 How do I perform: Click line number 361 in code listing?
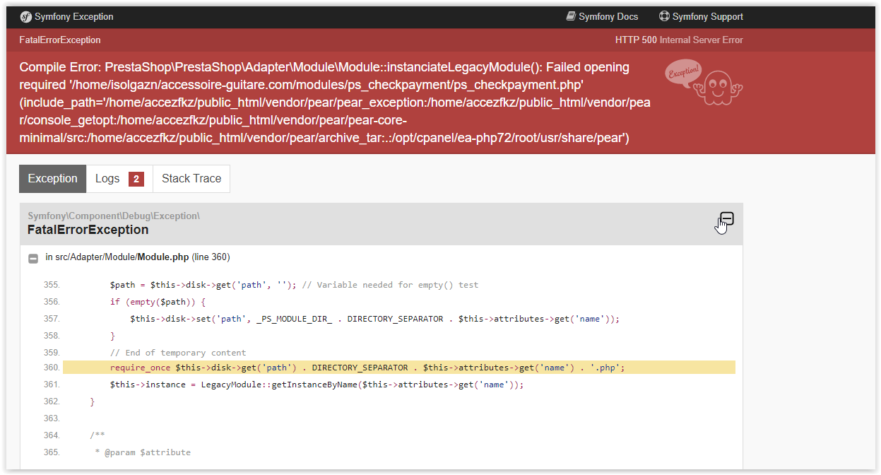pyautogui.click(x=52, y=385)
